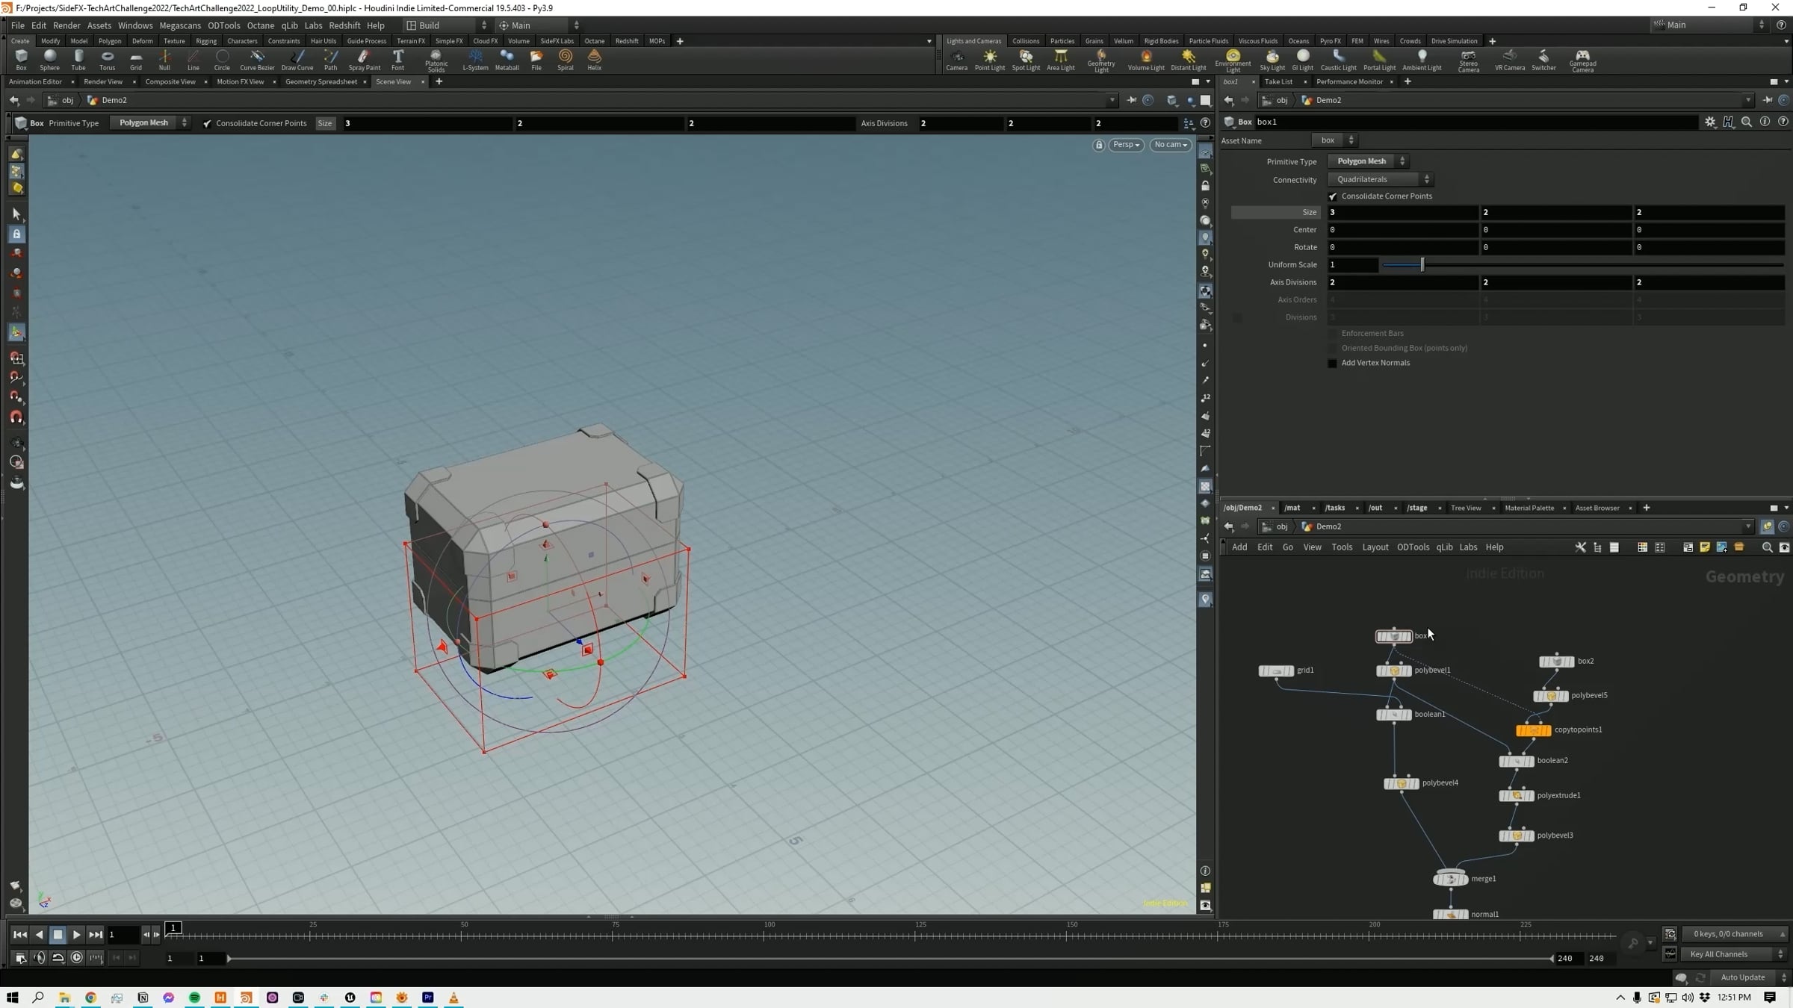This screenshot has width=1793, height=1008.
Task: Select the L-System shelf tool
Action: pos(475,60)
